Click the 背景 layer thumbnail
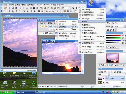 tap(100, 83)
